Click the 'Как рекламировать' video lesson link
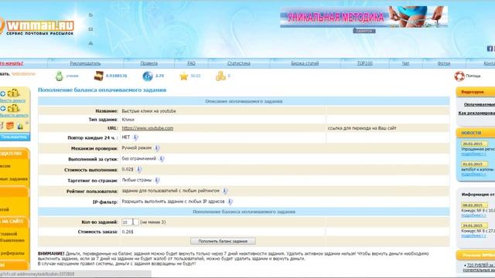The image size is (495, 278). pyautogui.click(x=476, y=113)
